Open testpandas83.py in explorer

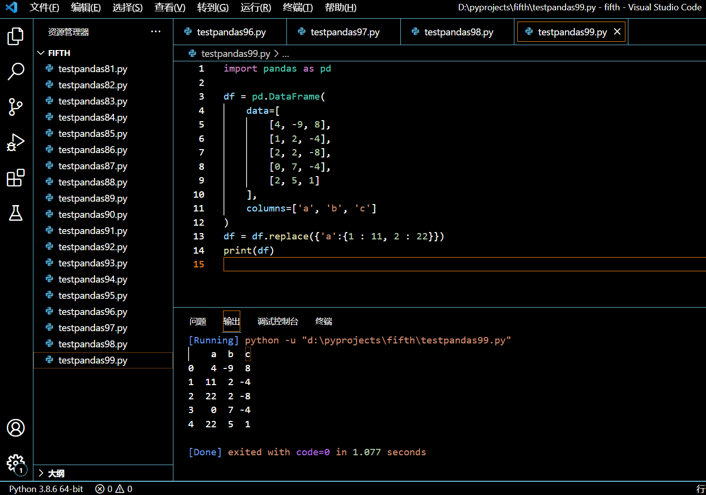click(103, 101)
